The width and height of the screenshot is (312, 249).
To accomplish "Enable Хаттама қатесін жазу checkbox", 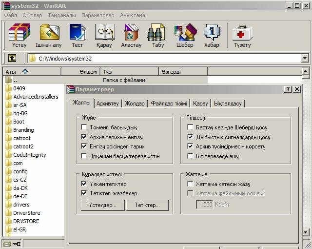I will (x=190, y=184).
